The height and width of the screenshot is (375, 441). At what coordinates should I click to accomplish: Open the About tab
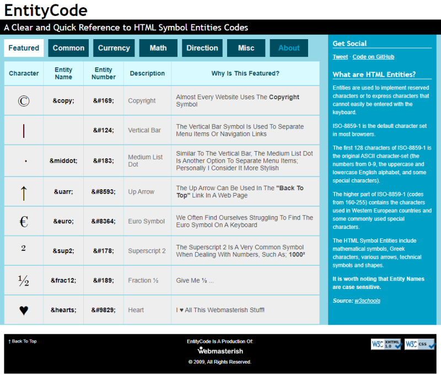(288, 48)
